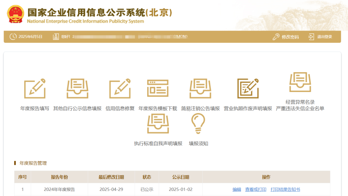Select the 信用信息修复 label
This screenshot has width=348, height=196.
(120, 108)
